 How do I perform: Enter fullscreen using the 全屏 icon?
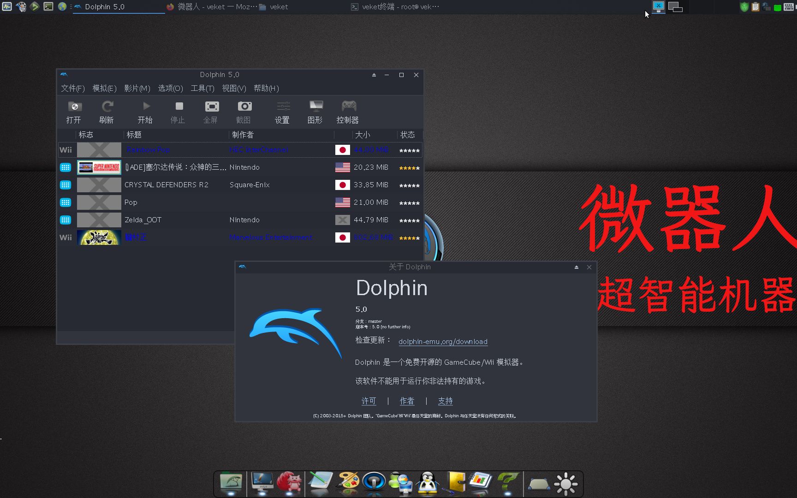click(x=211, y=111)
